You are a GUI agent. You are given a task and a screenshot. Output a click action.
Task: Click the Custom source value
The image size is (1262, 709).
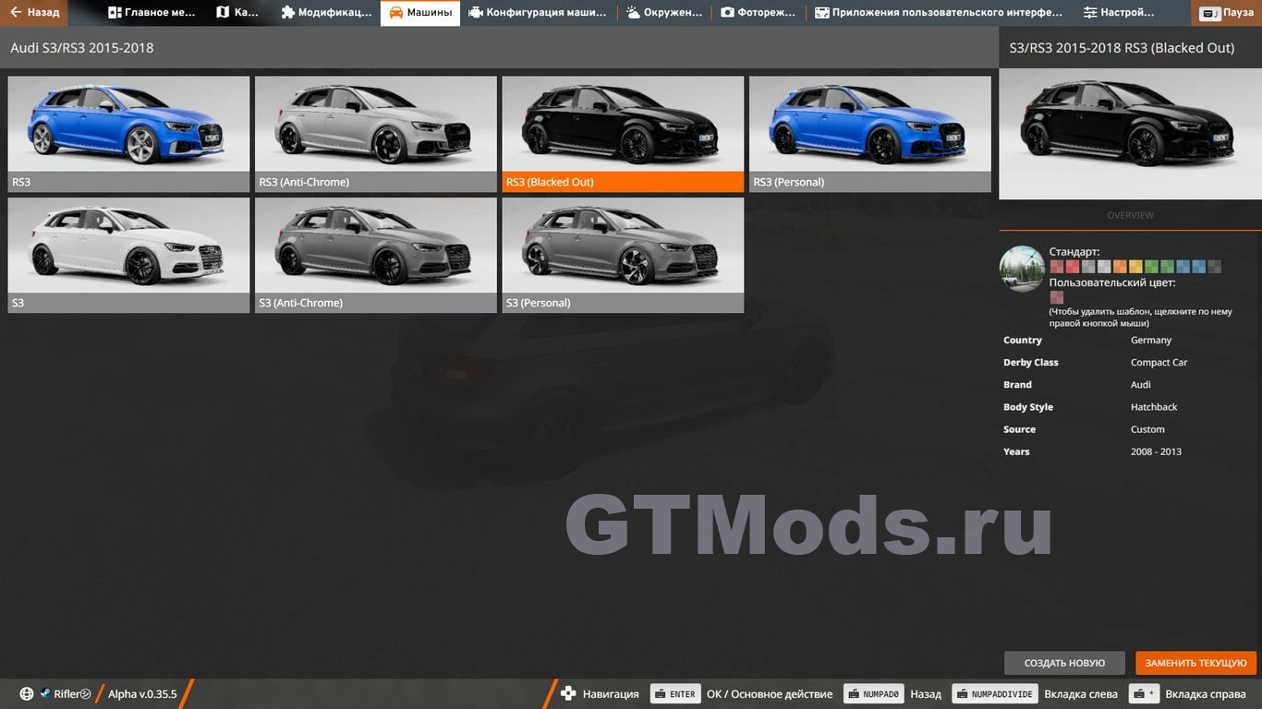(1147, 429)
